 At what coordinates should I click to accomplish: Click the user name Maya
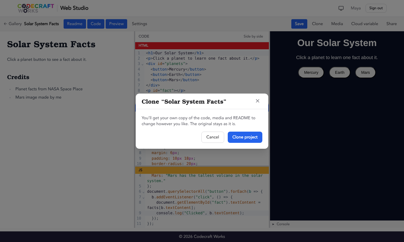(356, 8)
